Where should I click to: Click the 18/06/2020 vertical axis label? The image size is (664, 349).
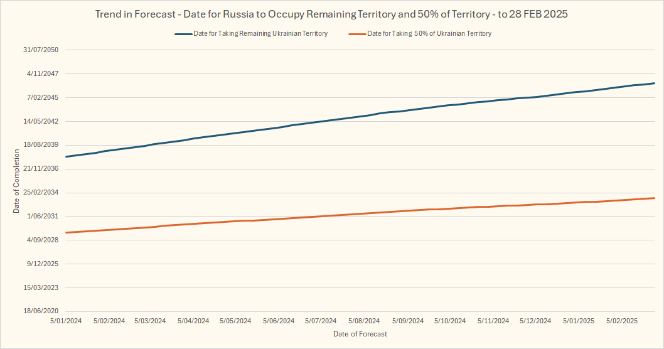(41, 311)
